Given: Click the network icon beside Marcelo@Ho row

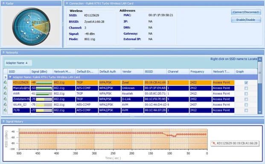Looking at the screenshot, I should point(5,88).
